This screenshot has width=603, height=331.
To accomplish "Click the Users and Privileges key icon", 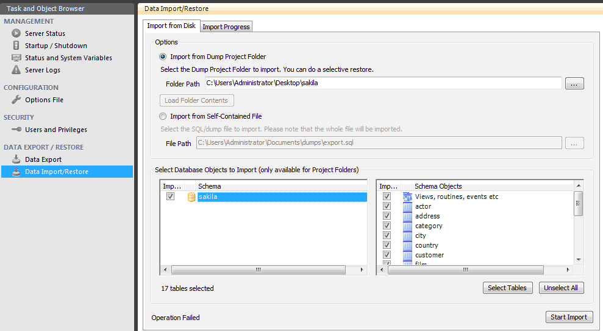I will pyautogui.click(x=16, y=130).
